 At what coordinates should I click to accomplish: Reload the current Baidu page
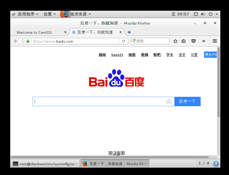pos(123,41)
